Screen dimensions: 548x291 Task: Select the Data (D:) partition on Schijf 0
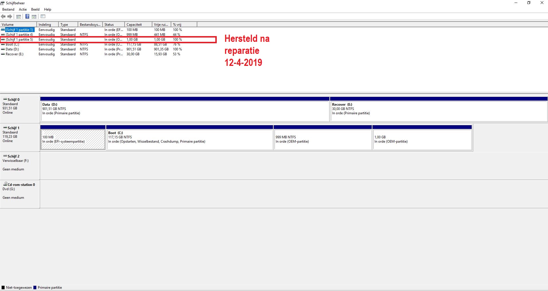point(185,111)
